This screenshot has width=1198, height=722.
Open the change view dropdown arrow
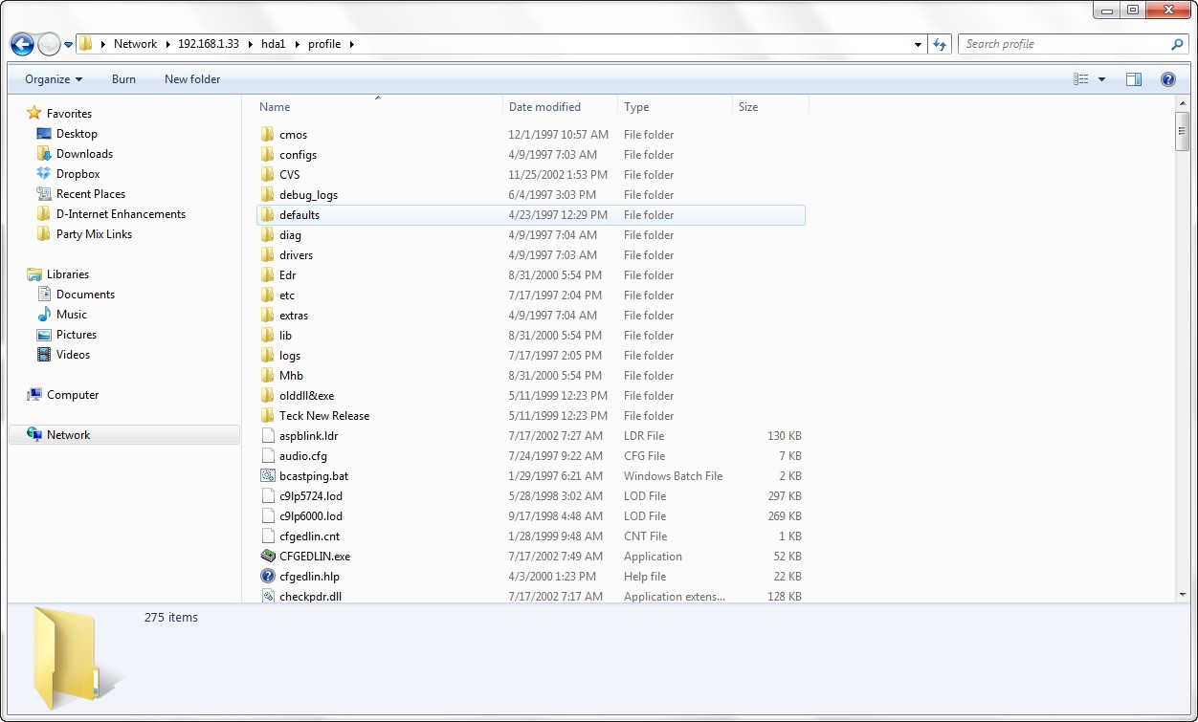[x=1101, y=79]
